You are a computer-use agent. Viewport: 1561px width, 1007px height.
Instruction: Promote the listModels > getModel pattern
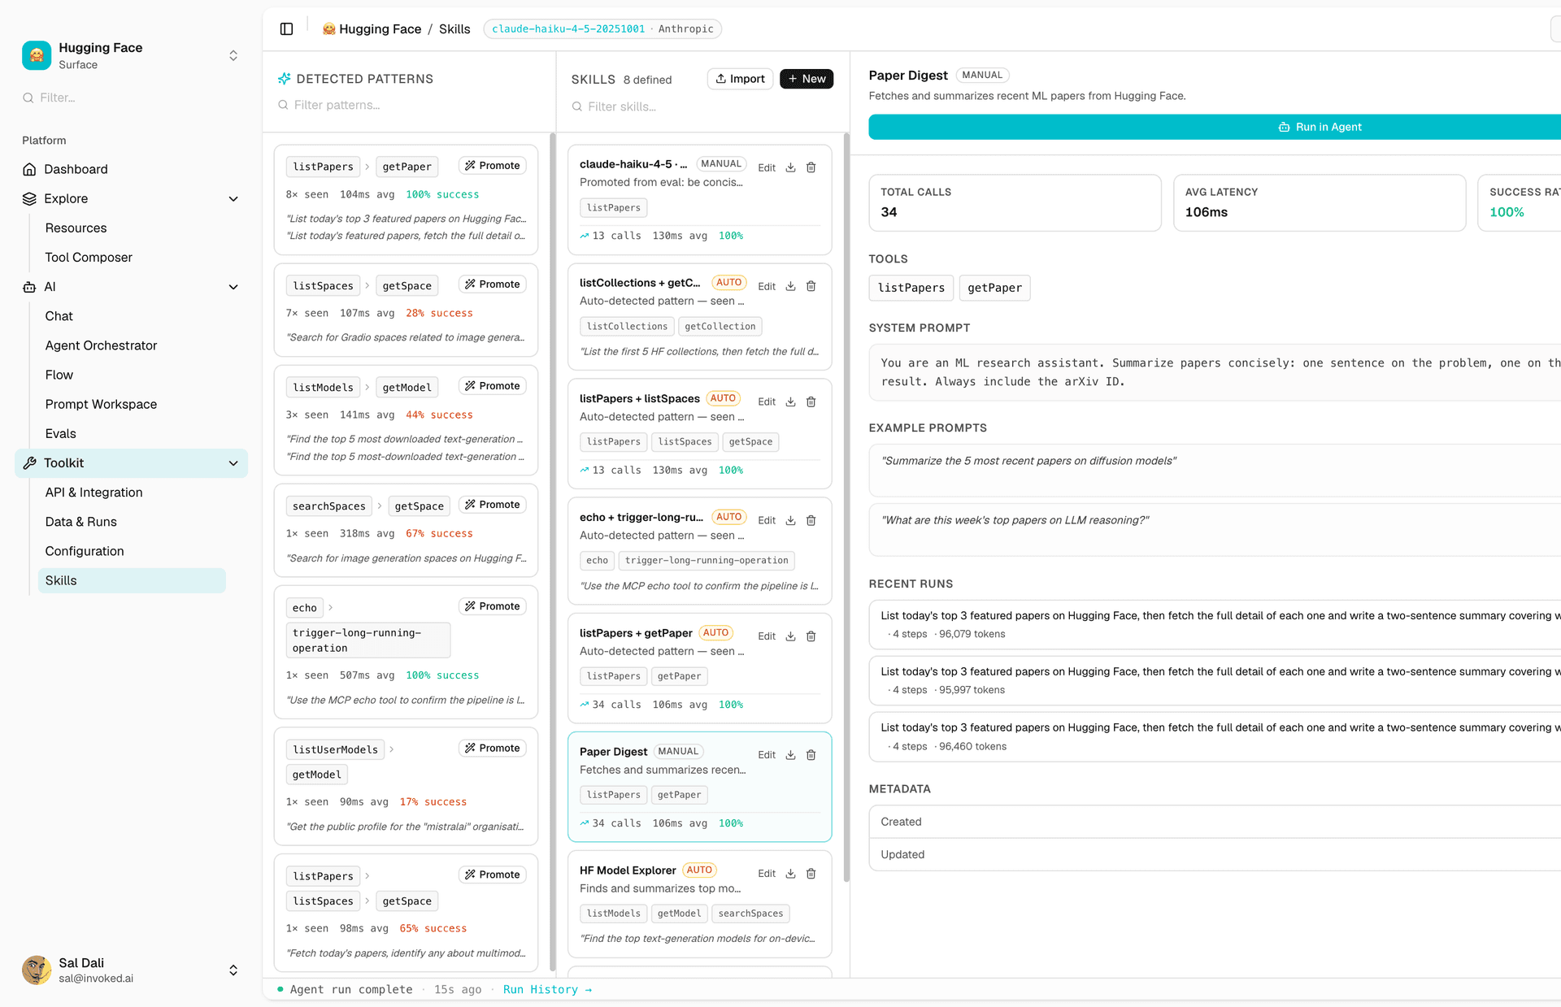pyautogui.click(x=493, y=386)
